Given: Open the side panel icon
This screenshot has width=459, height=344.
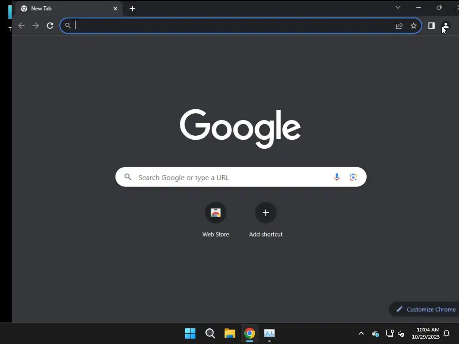Looking at the screenshot, I should (x=432, y=26).
